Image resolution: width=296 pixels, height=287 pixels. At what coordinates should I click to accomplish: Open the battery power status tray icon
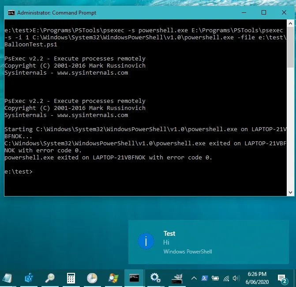pyautogui.click(x=215, y=278)
